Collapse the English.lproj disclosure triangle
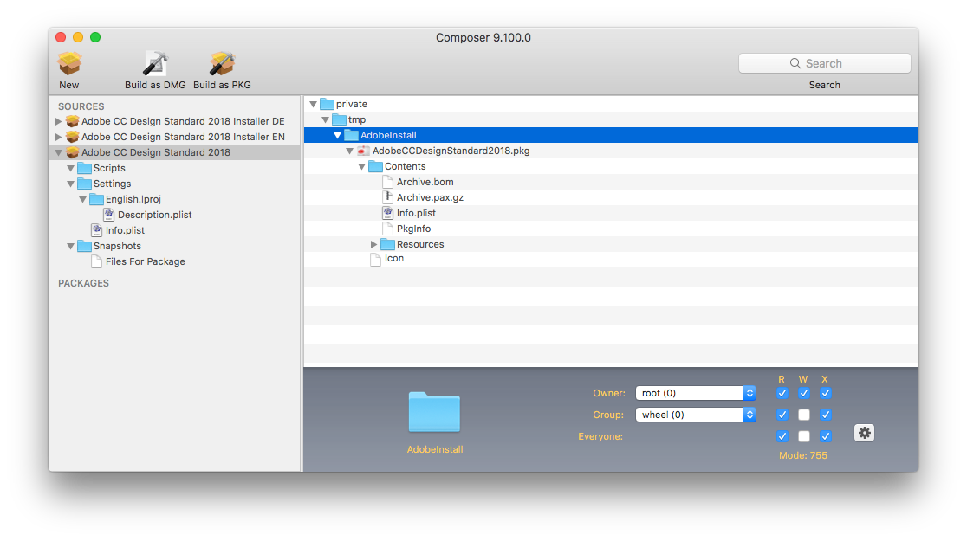The height and width of the screenshot is (541, 967). (x=82, y=199)
